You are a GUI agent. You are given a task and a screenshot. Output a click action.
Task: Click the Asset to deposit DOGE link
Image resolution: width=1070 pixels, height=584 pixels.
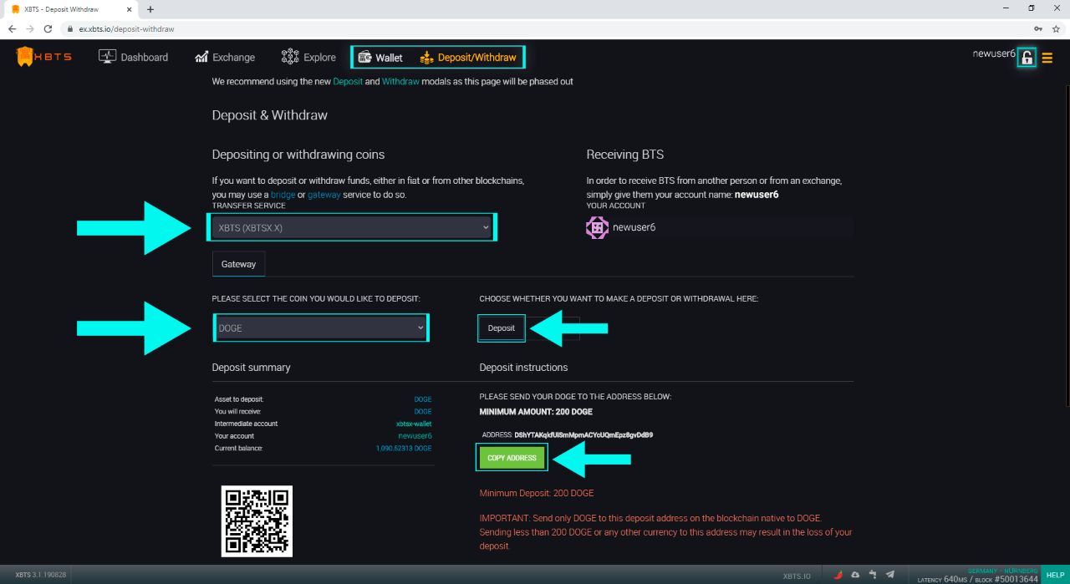click(x=423, y=399)
